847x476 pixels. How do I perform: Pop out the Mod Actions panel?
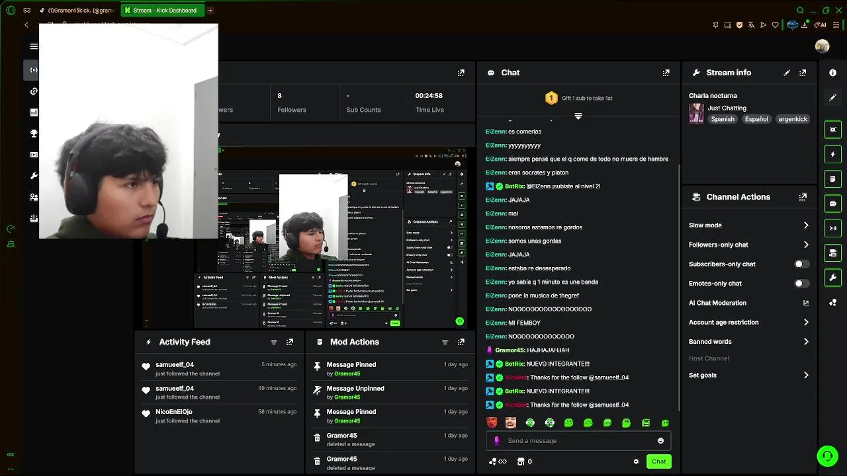coord(461,342)
